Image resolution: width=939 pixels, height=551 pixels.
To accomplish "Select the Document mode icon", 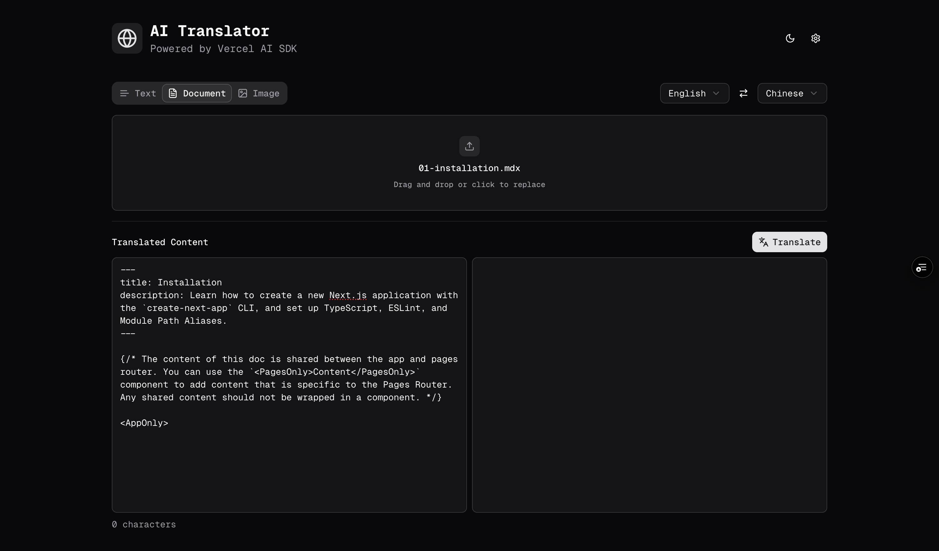I will coord(172,93).
